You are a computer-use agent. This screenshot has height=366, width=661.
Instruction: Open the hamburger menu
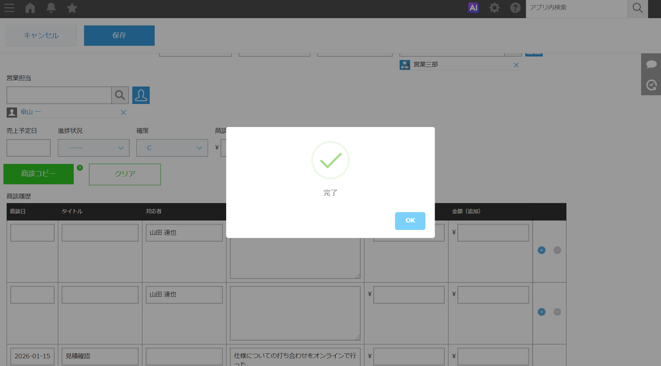[9, 8]
